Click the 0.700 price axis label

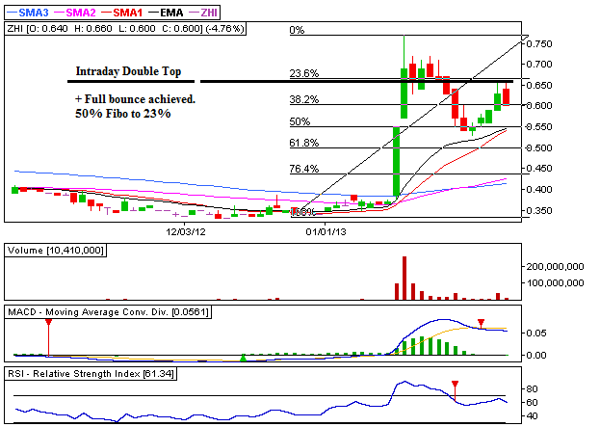click(x=539, y=65)
